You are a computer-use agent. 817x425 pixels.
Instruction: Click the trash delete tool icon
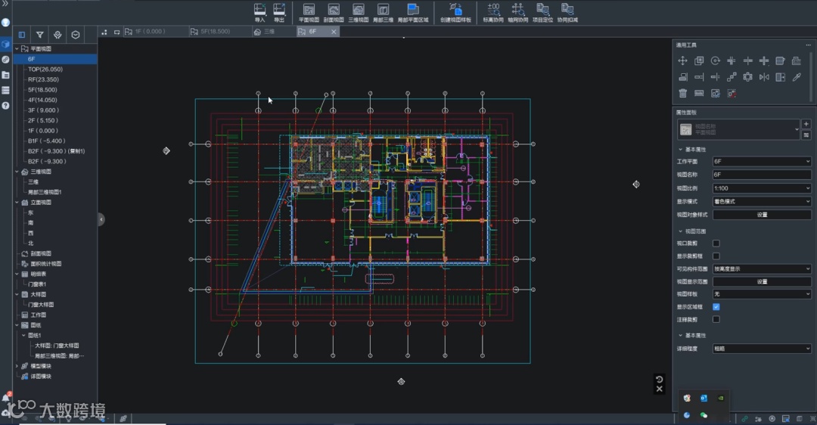682,93
